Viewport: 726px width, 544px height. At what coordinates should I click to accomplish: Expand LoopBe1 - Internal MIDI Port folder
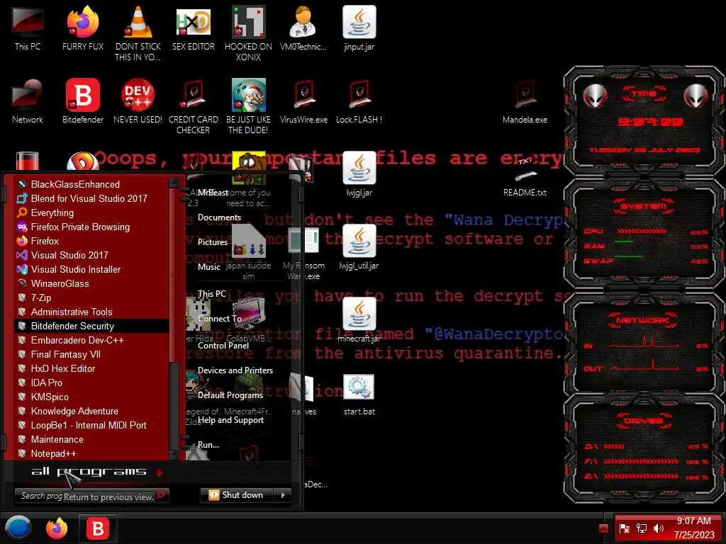[91, 425]
